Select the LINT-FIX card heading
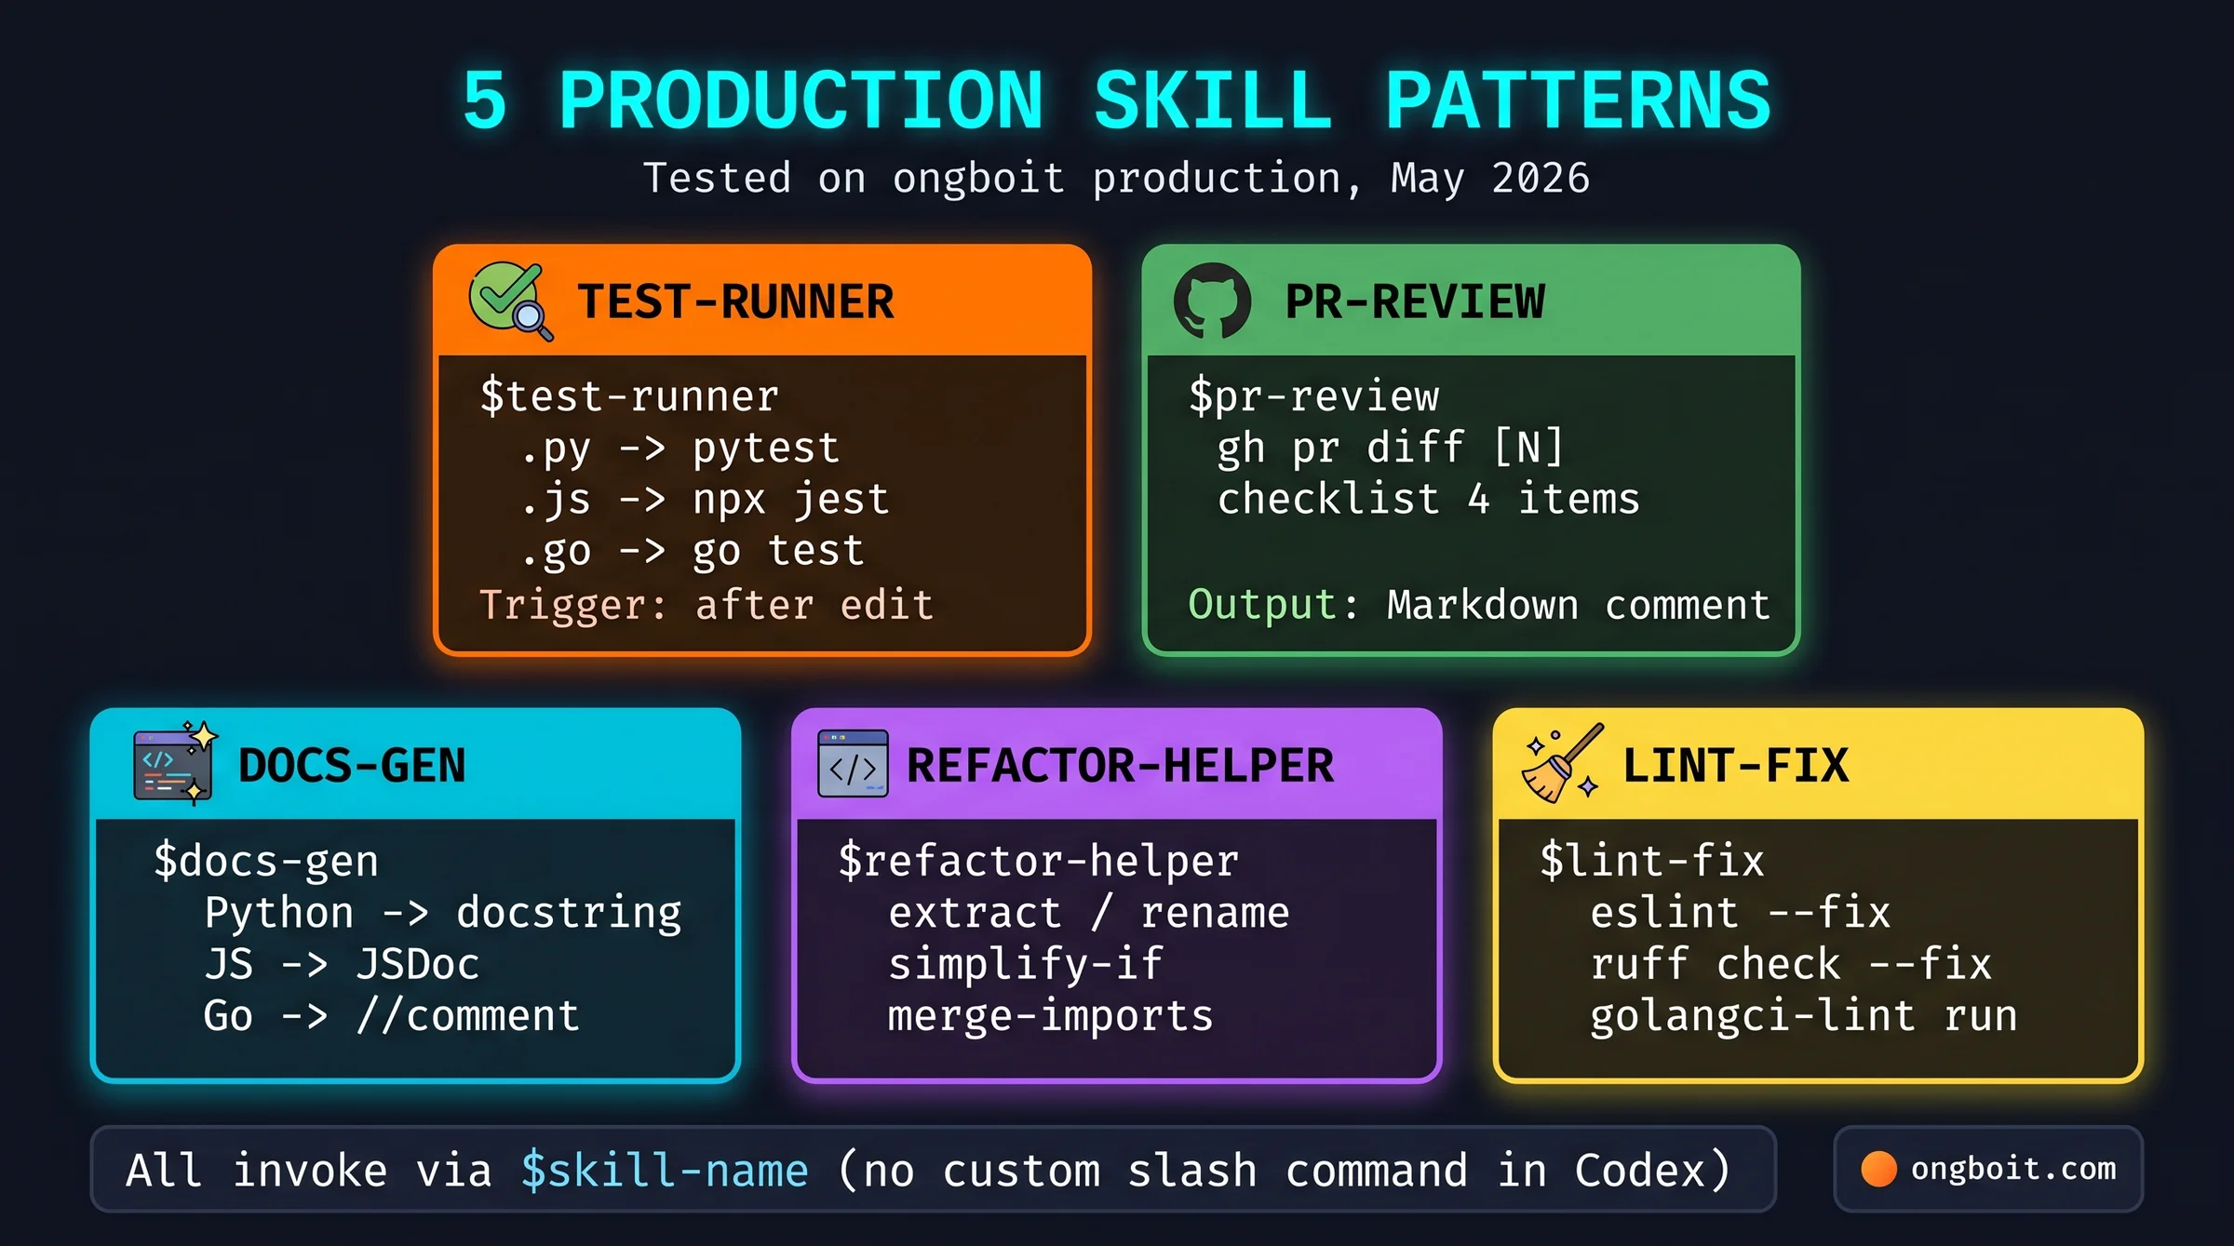2234x1246 pixels. [x=1736, y=765]
